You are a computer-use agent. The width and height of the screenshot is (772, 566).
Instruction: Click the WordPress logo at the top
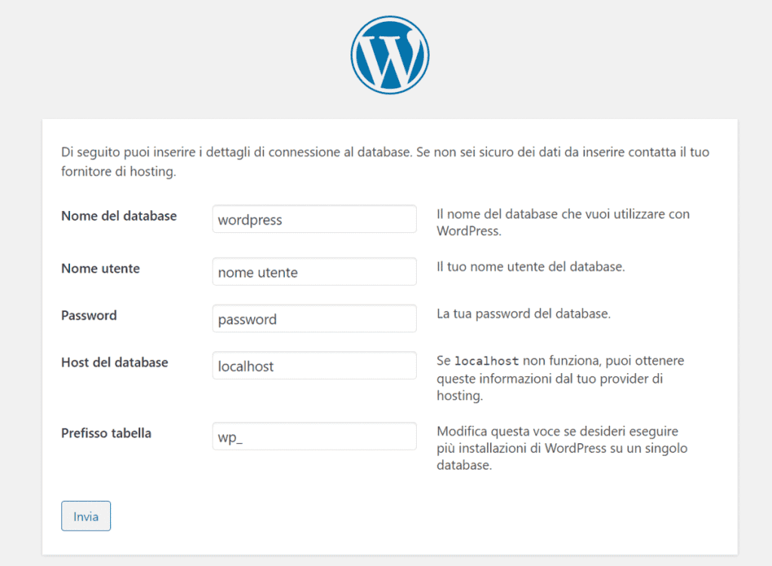(390, 55)
